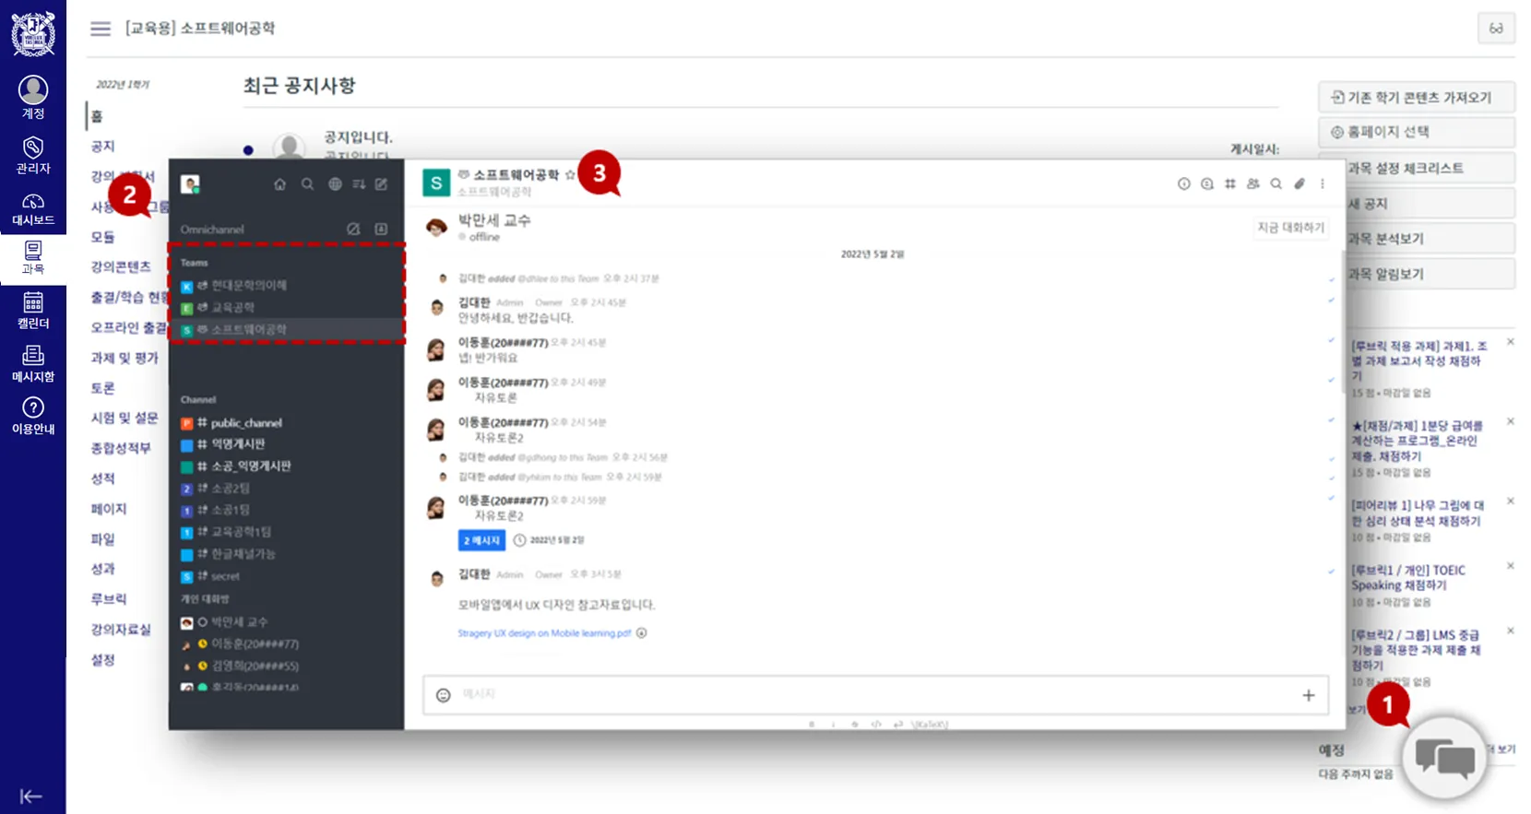Open 과목 in global navigation
1531x814 pixels.
point(33,257)
